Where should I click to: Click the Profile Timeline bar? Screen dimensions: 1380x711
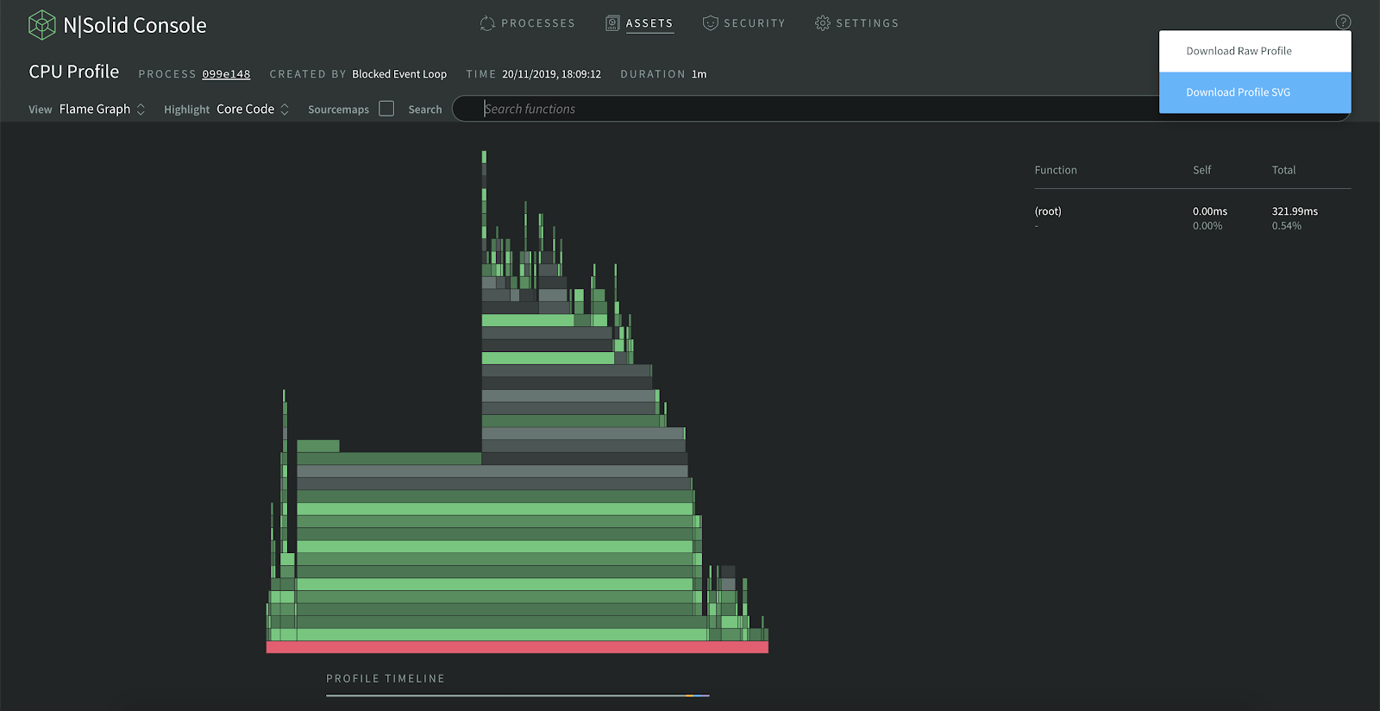click(517, 695)
